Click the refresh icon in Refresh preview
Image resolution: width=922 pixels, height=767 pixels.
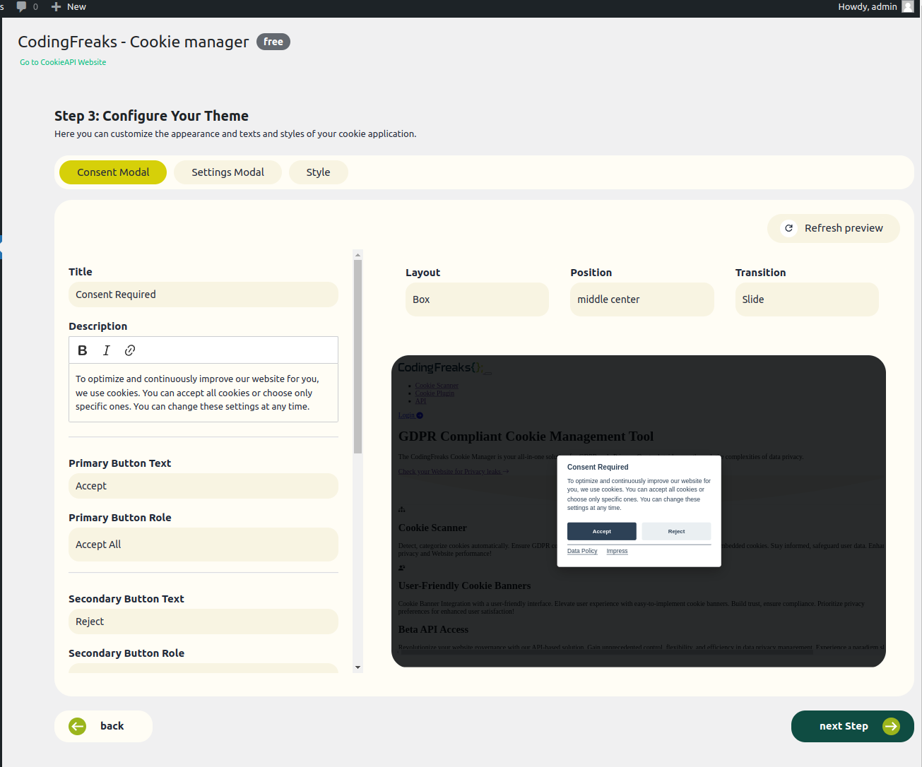tap(788, 228)
